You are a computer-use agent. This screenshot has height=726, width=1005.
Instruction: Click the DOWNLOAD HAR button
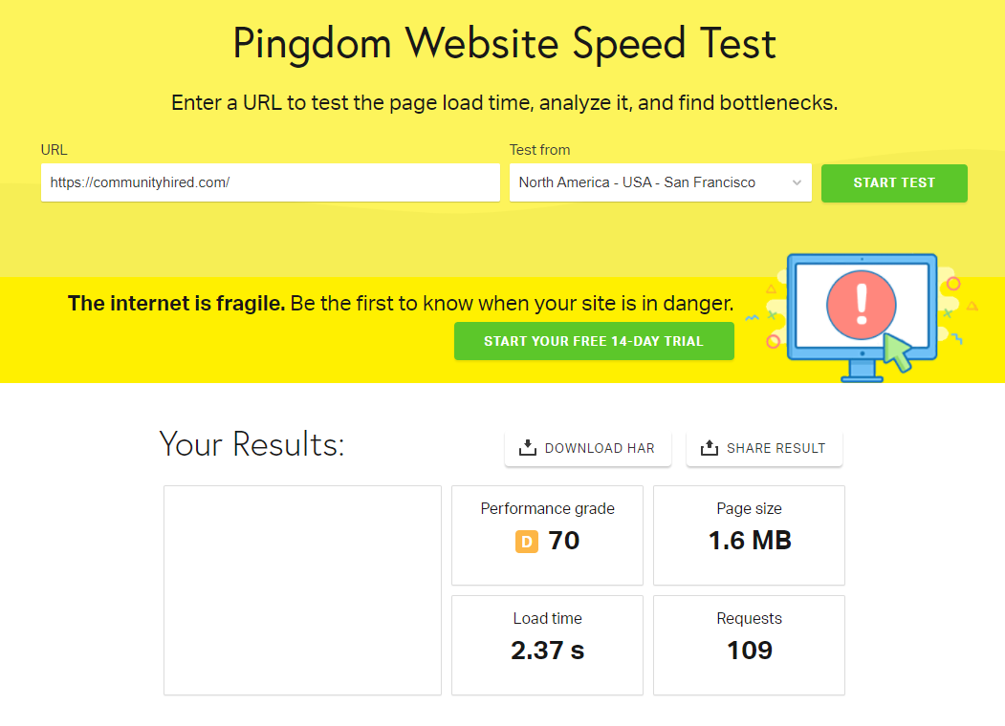(x=588, y=448)
